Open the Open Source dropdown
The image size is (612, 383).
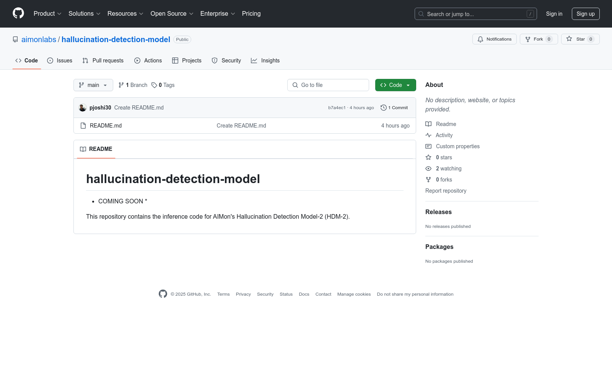[x=172, y=14]
